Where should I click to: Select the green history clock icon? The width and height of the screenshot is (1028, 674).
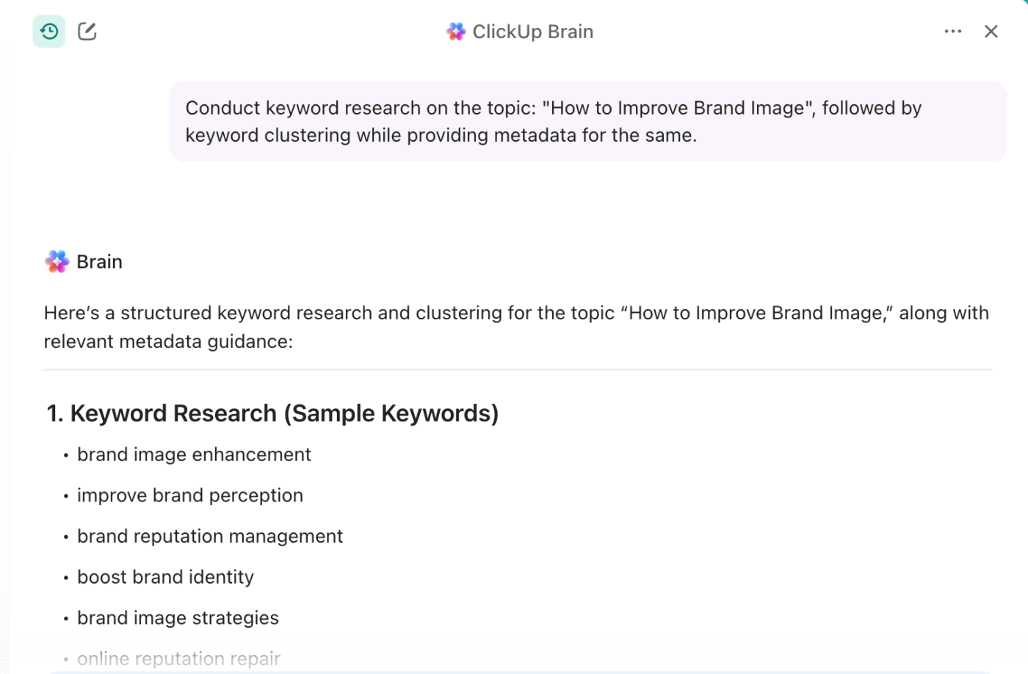[48, 31]
